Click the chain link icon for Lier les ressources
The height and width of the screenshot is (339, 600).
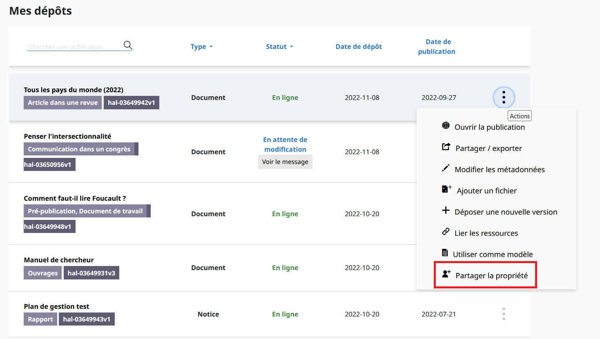coord(446,232)
